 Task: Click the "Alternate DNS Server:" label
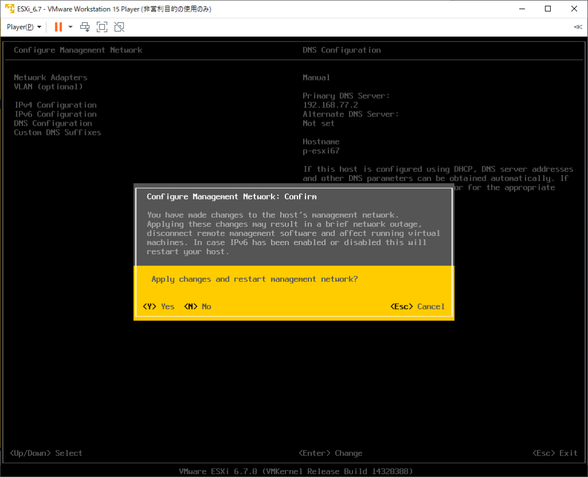[351, 114]
